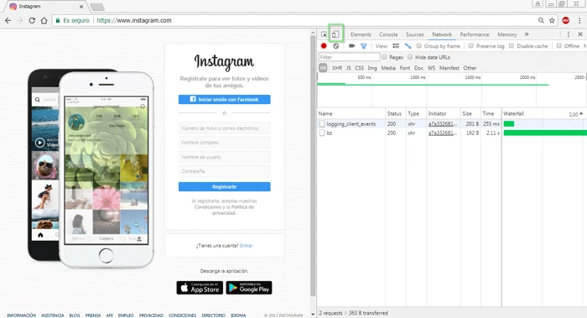Filter requests by JS type

[349, 68]
